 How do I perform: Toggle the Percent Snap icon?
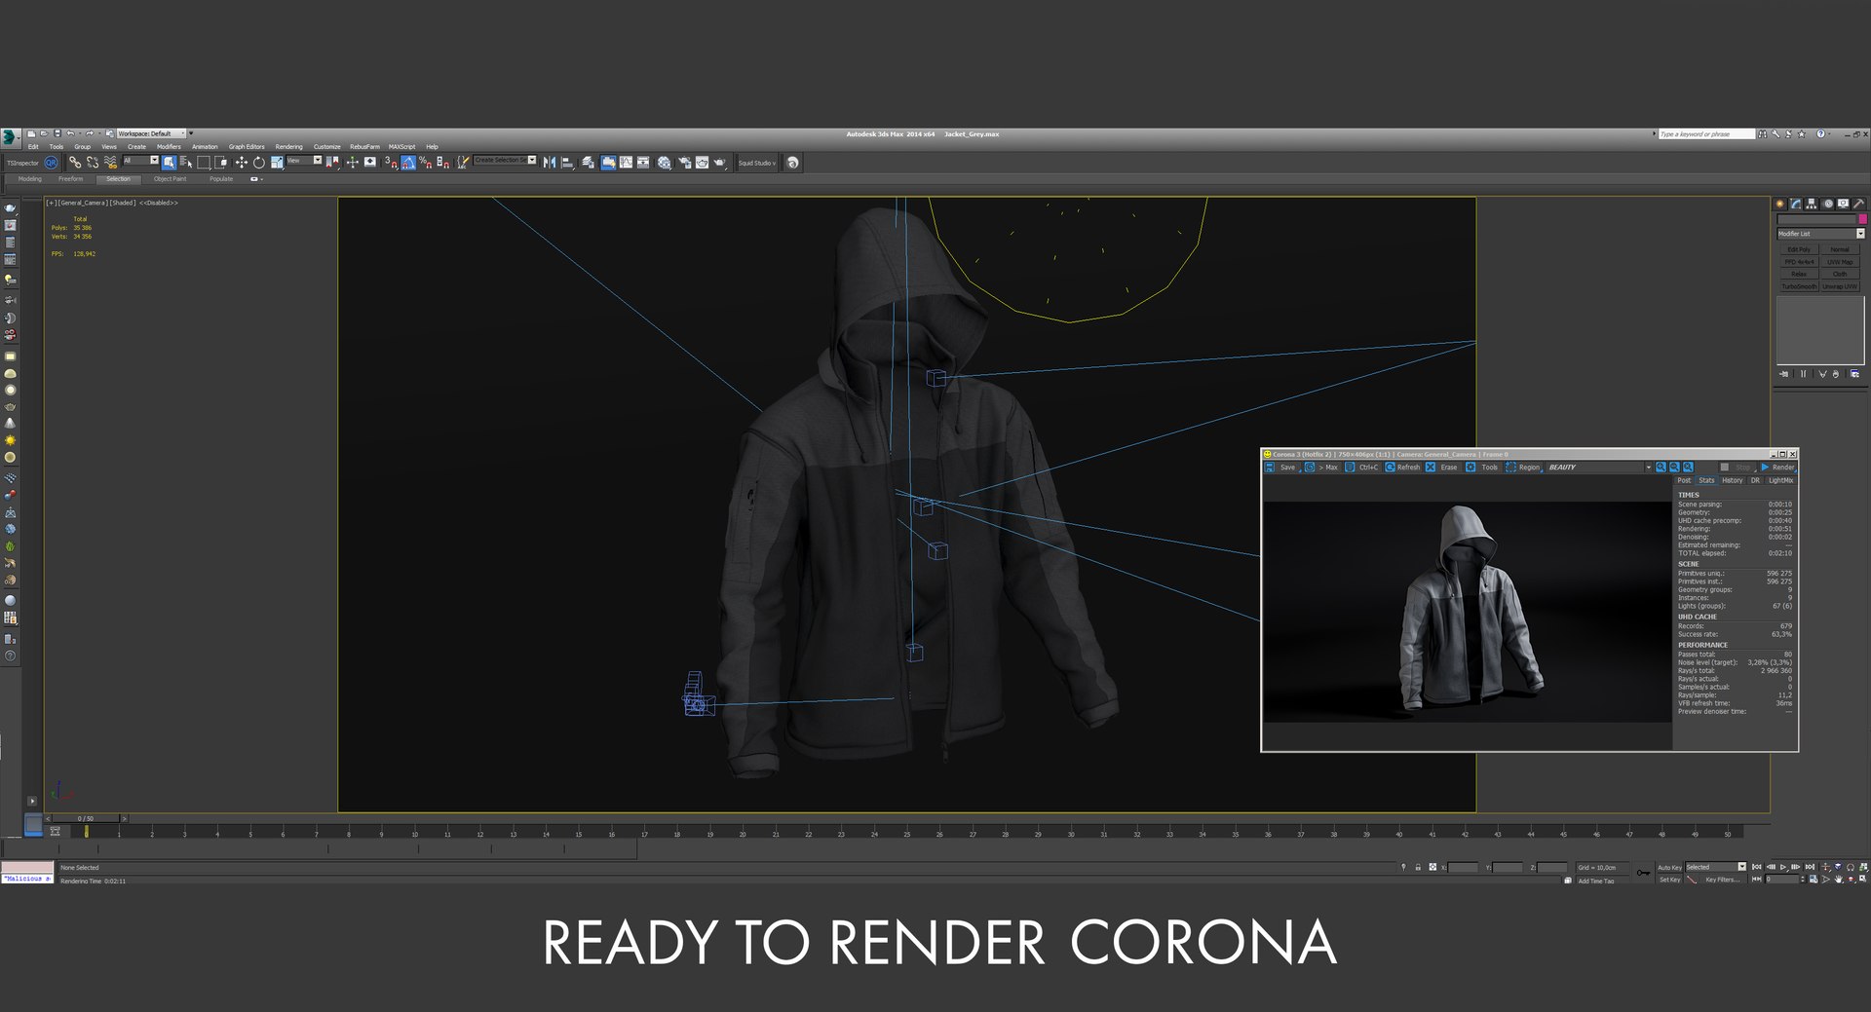pyautogui.click(x=425, y=163)
